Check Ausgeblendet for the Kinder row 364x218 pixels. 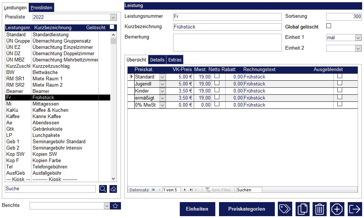click(340, 90)
